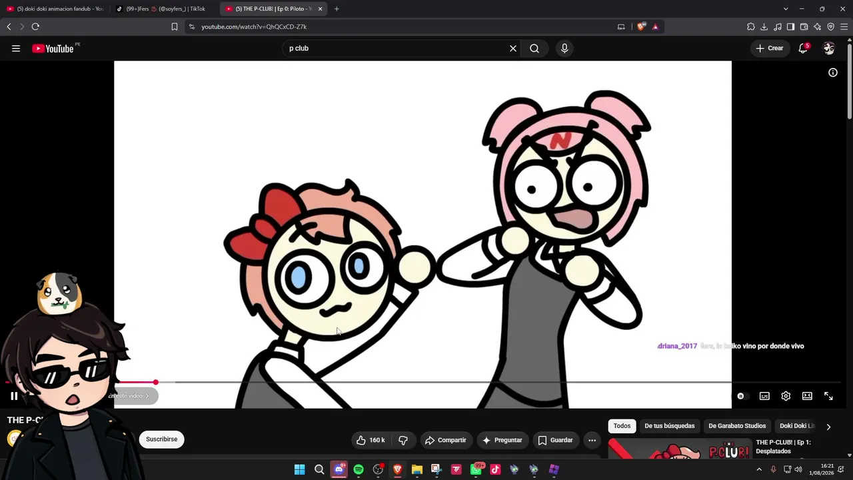Open the Windows Start menu
853x480 pixels.
coord(300,469)
